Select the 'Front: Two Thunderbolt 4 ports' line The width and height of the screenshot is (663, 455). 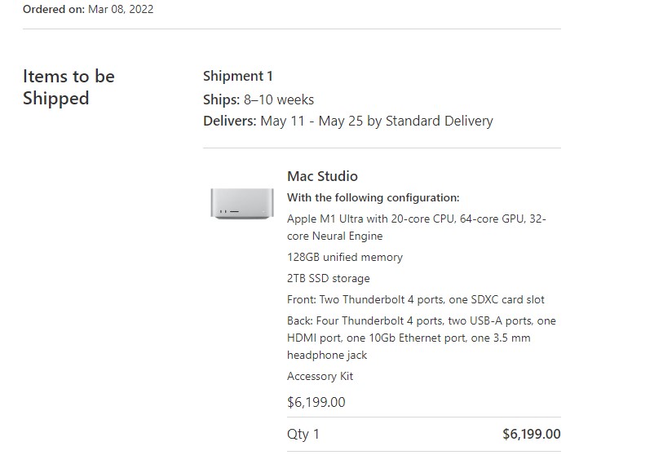coord(365,299)
